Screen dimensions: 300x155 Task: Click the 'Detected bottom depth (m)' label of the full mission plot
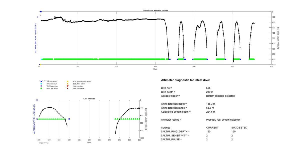[278, 38]
